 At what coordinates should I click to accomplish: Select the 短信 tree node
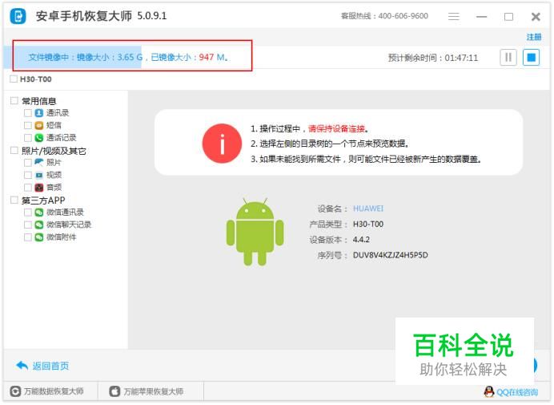pyautogui.click(x=54, y=125)
